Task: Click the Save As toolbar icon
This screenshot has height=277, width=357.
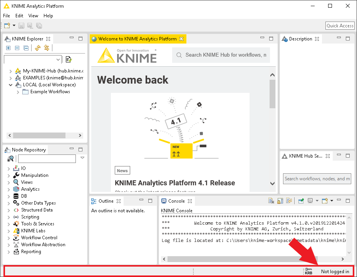Action: coord(30,25)
